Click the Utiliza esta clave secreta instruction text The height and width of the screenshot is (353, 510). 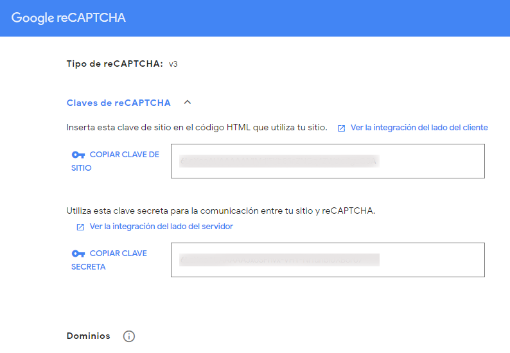pyautogui.click(x=221, y=211)
